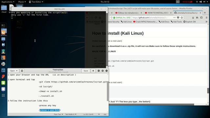This screenshot has height=118, width=210.
Task: Change Tab Width dropdown in editor
Action: pyautogui.click(x=71, y=114)
